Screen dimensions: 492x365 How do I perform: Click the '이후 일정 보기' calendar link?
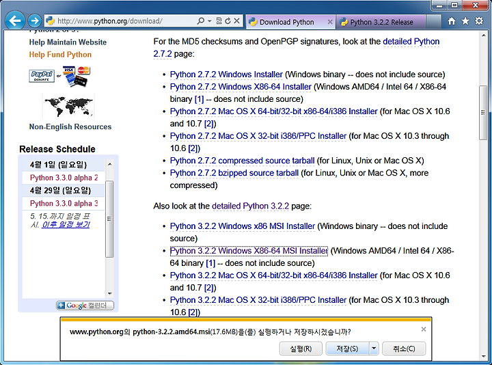pos(66,225)
